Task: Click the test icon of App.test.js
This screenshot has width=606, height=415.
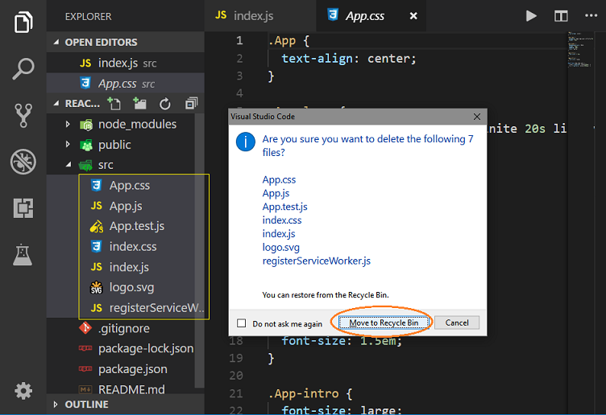Action: tap(96, 226)
